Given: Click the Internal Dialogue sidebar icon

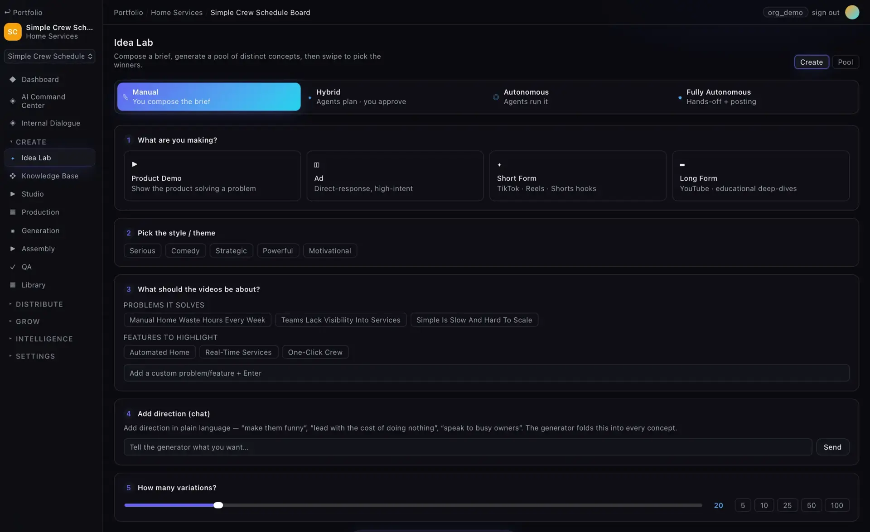Looking at the screenshot, I should (x=13, y=123).
